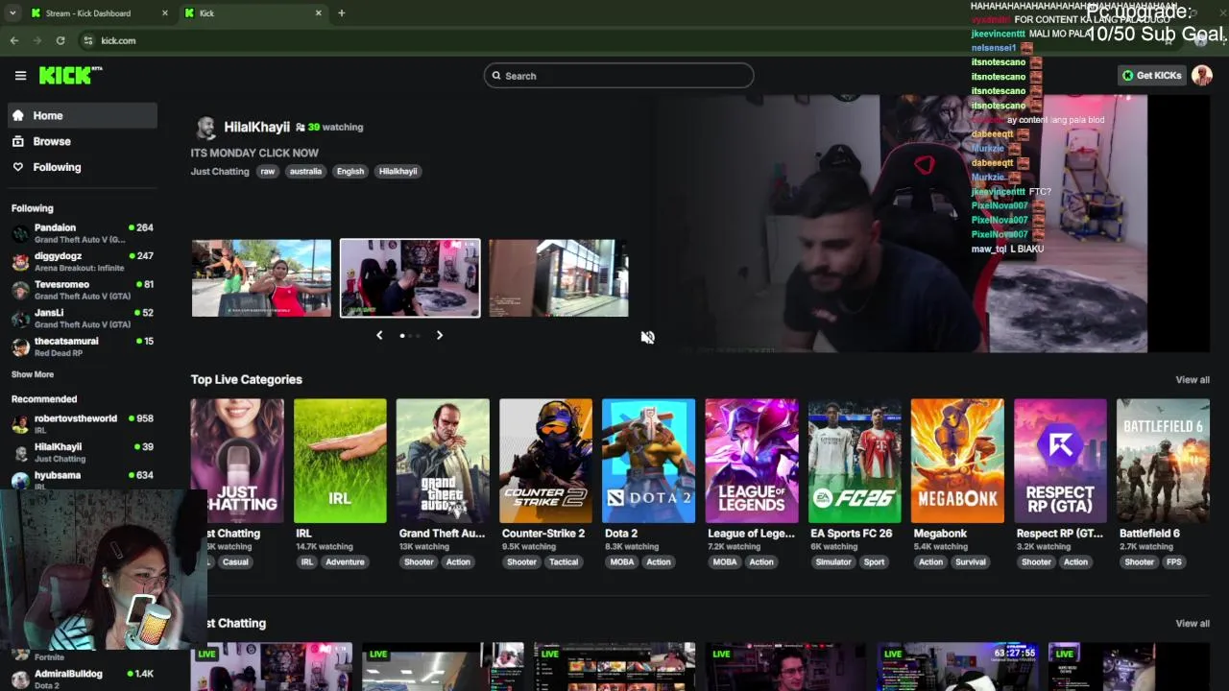
Task: Open the HilalKhayii featured stream name
Action: coord(256,127)
